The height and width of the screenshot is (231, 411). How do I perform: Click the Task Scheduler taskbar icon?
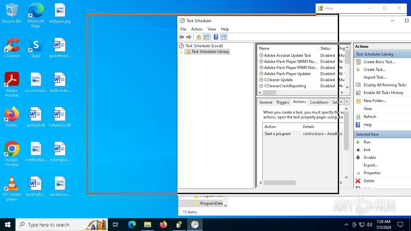point(195,225)
